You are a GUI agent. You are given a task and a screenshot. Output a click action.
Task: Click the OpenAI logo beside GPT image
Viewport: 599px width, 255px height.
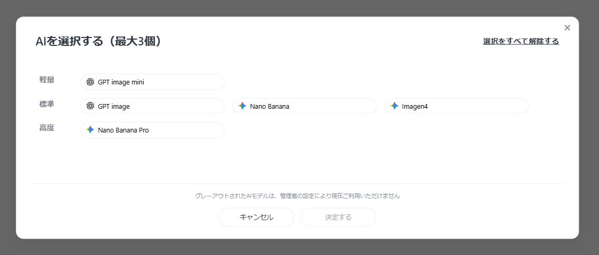click(90, 106)
